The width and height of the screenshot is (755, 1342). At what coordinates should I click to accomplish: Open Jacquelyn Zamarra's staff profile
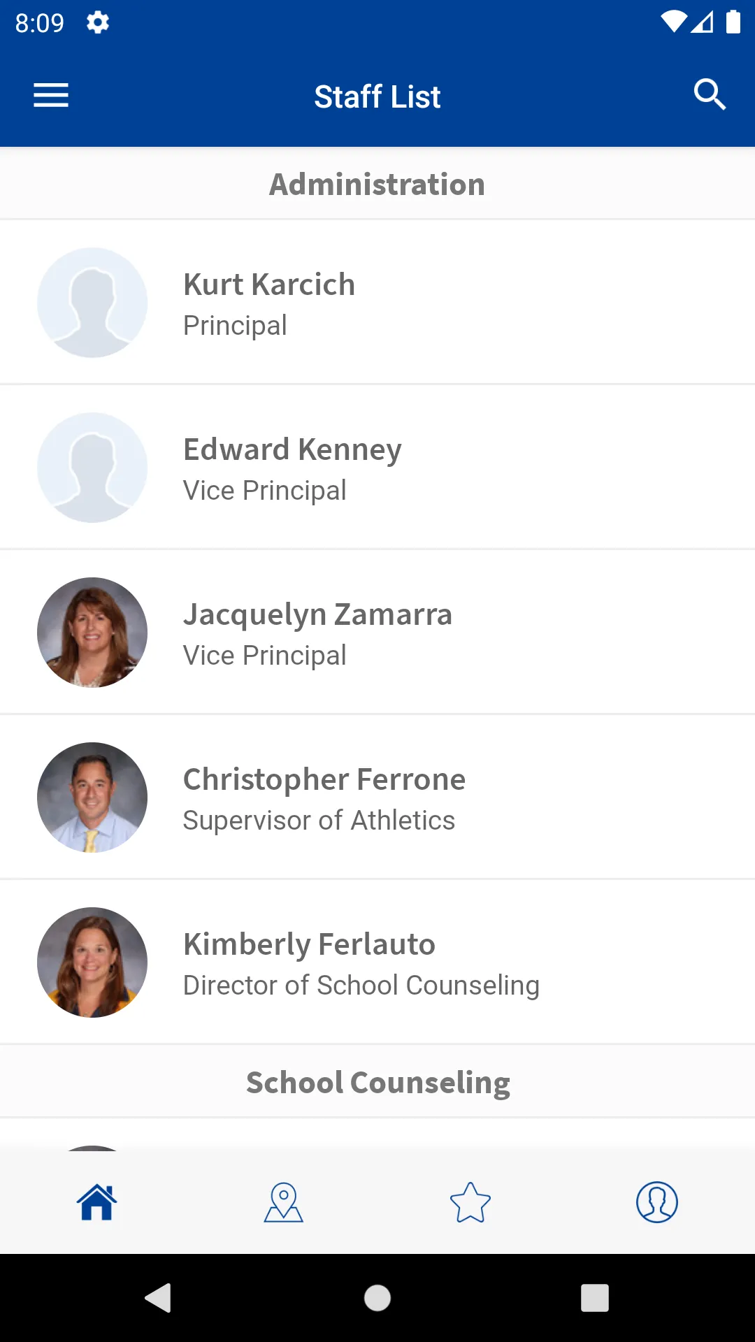377,632
